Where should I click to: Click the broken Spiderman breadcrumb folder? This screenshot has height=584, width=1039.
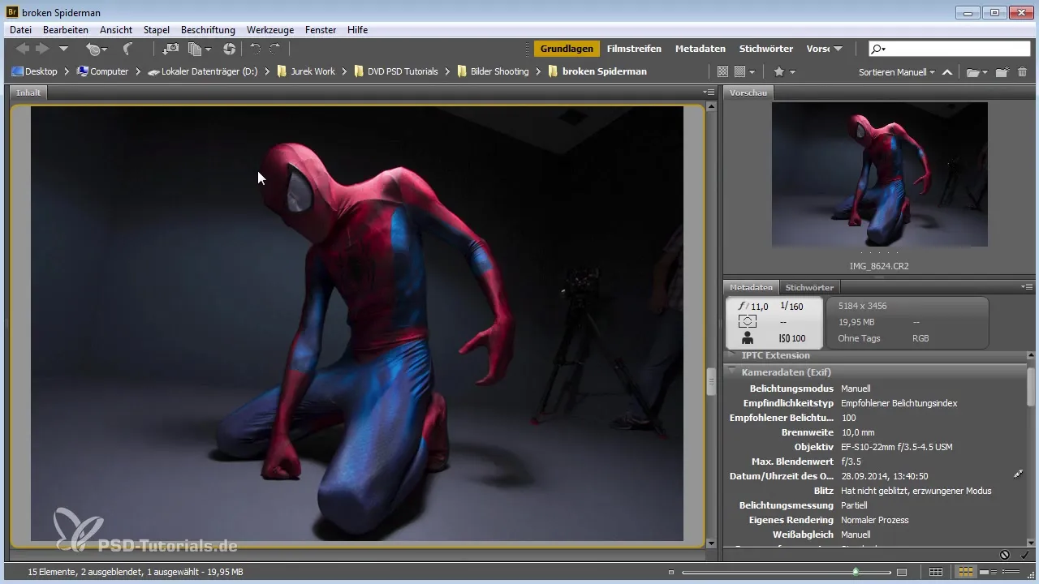pos(597,71)
